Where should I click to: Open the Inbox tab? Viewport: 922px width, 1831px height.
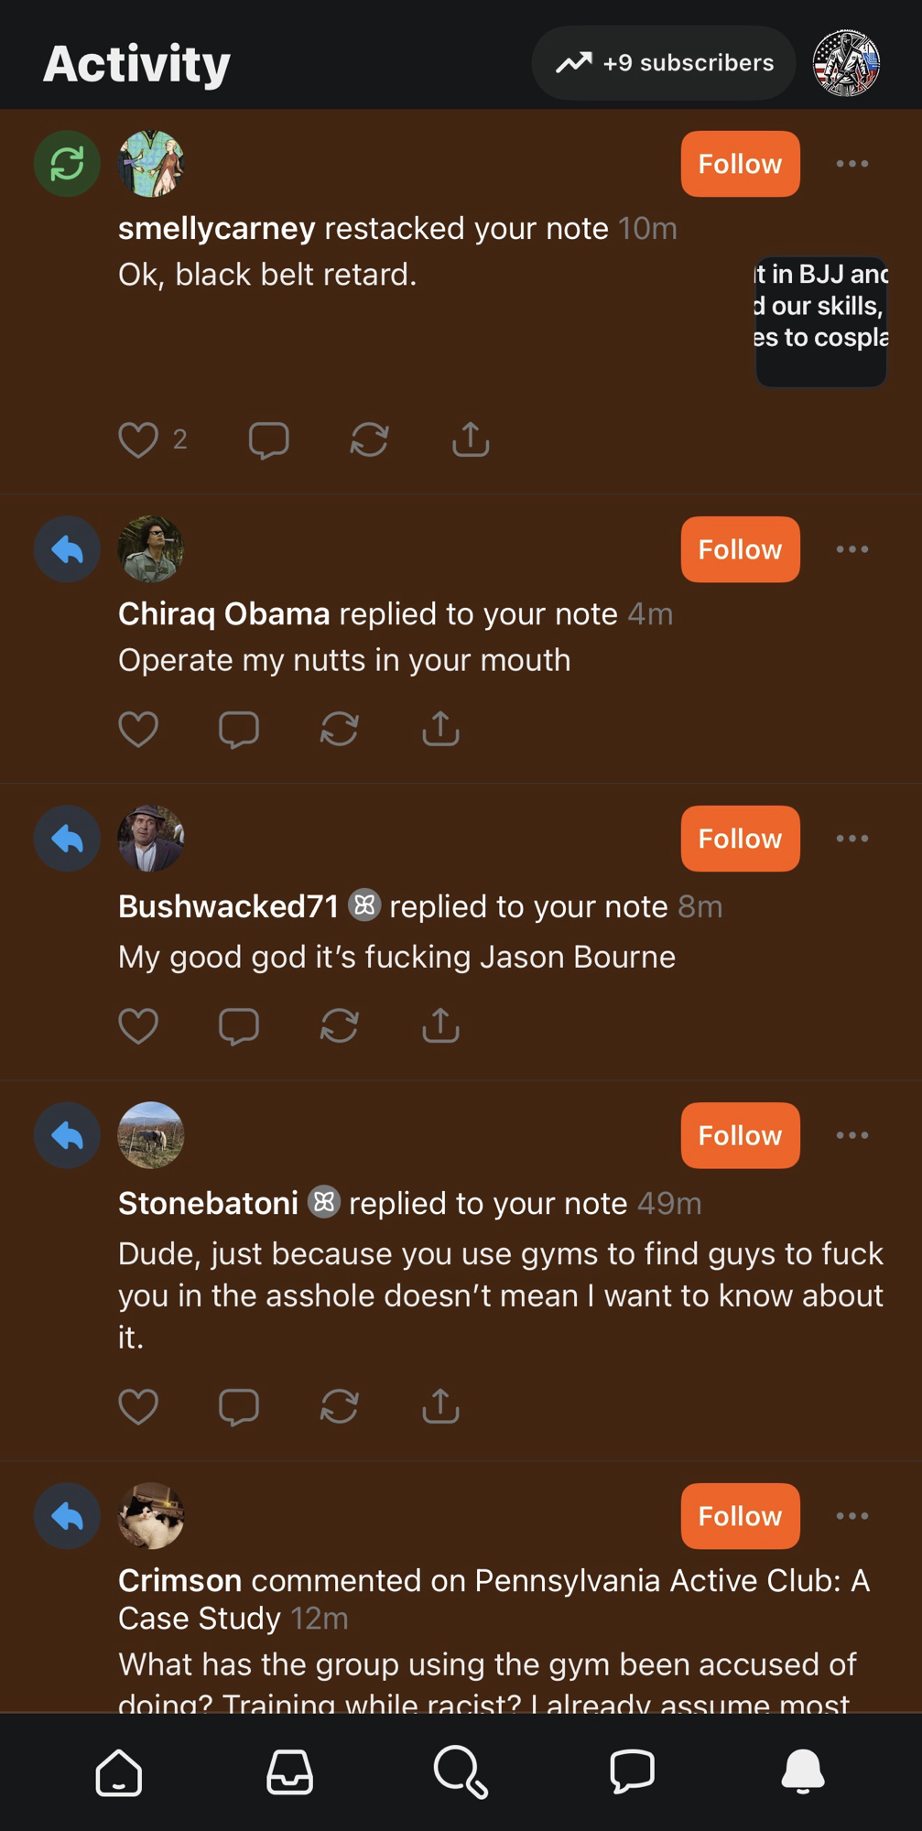(x=289, y=1772)
